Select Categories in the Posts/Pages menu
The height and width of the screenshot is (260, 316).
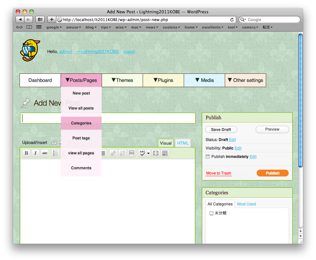coord(81,123)
